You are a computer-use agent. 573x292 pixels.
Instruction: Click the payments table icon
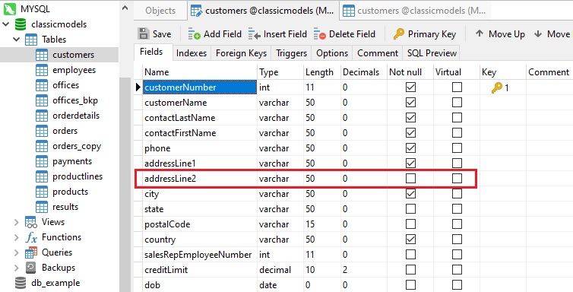(42, 161)
